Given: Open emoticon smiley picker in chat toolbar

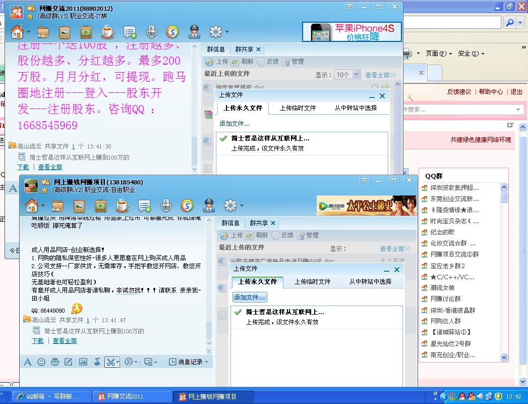Looking at the screenshot, I should pyautogui.click(x=41, y=362).
